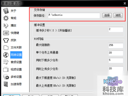128x96 pixels.
Task: Select the 常规 gear icon
Action: tap(6, 18)
